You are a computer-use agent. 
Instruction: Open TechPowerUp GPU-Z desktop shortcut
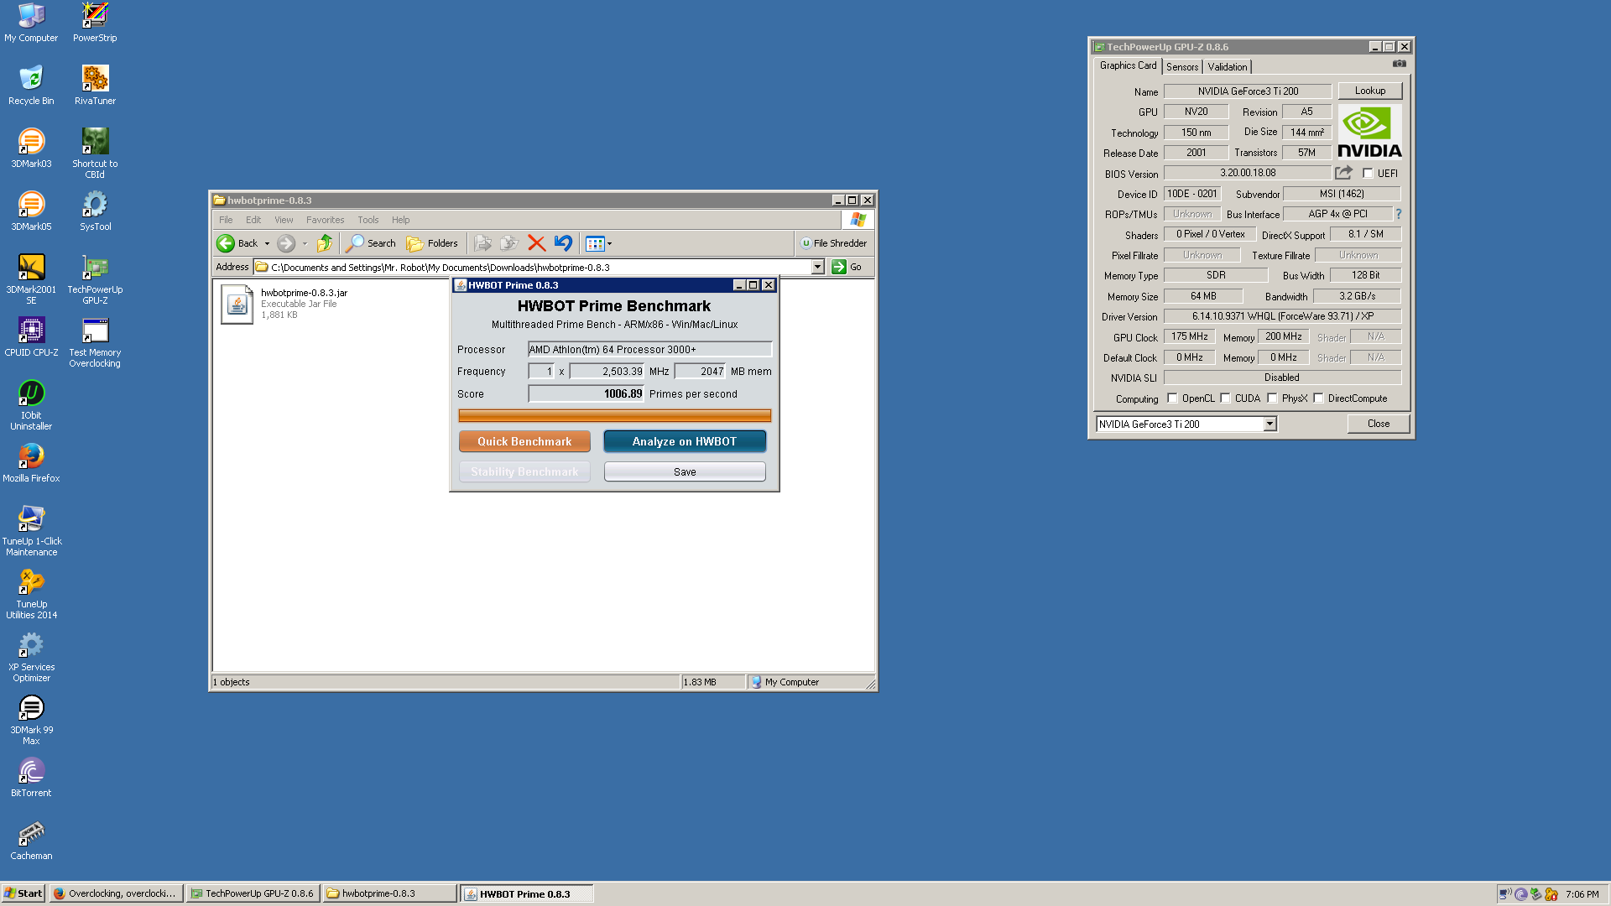[95, 279]
